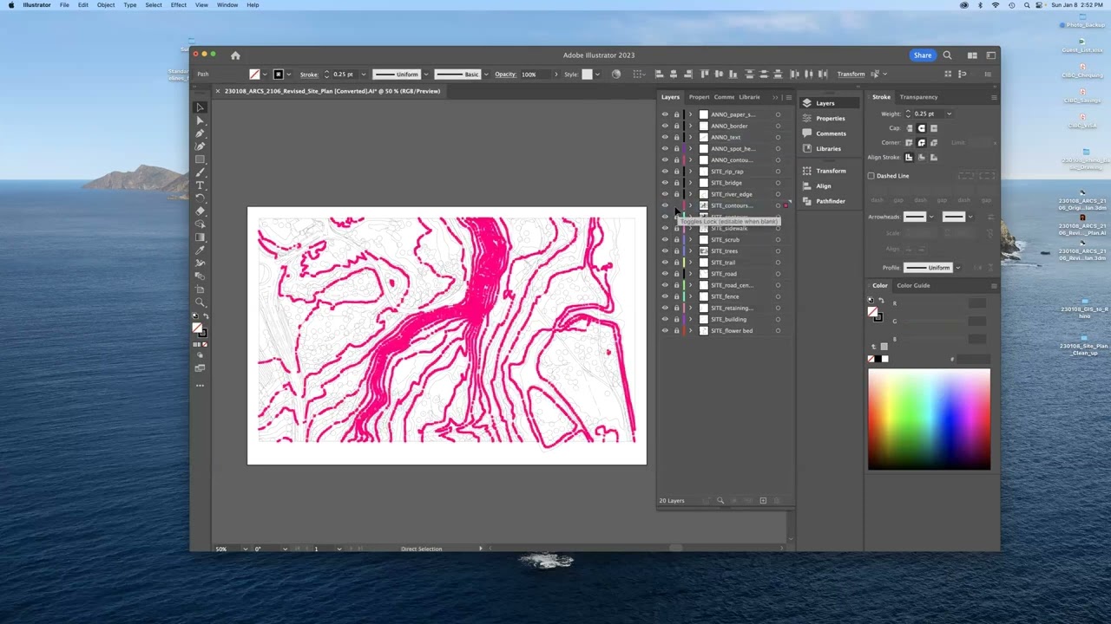
Task: Open the Recolor Artwork icon
Action: 616,75
